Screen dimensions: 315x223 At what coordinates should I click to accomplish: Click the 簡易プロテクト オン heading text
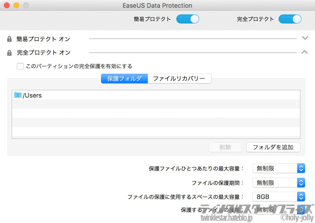click(x=43, y=39)
